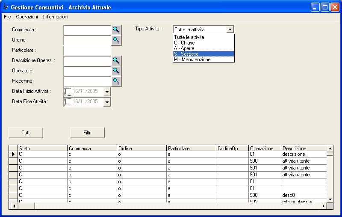Select 'M - Manutenzione' option

coord(203,59)
